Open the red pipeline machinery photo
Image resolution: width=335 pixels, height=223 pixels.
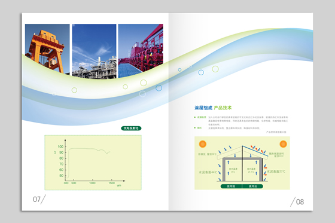[x=141, y=51]
